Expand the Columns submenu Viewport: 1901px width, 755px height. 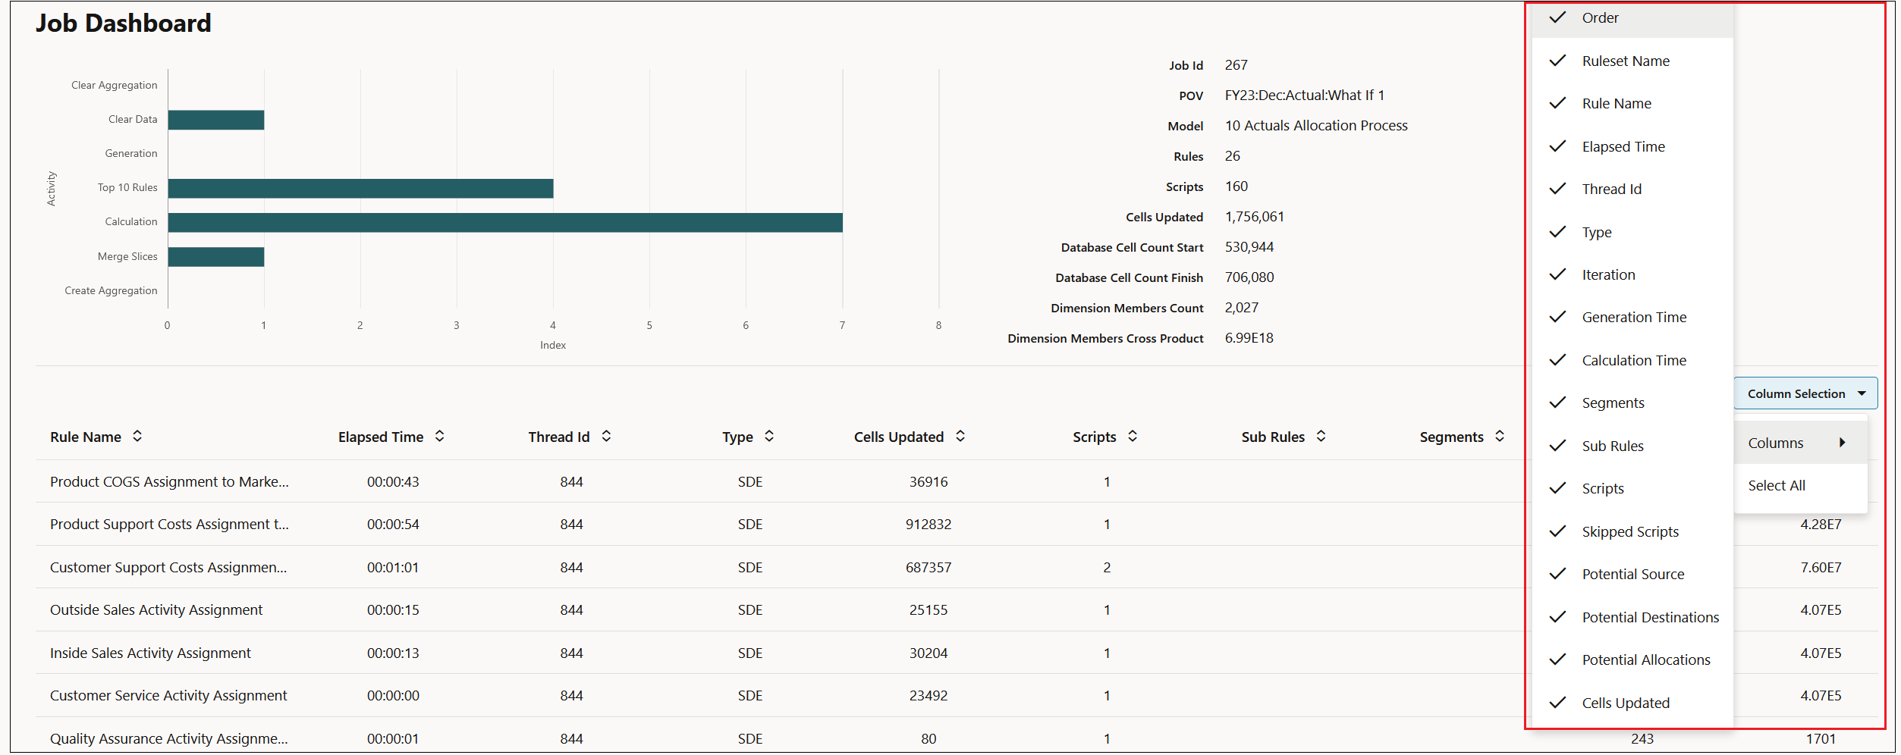(1775, 442)
